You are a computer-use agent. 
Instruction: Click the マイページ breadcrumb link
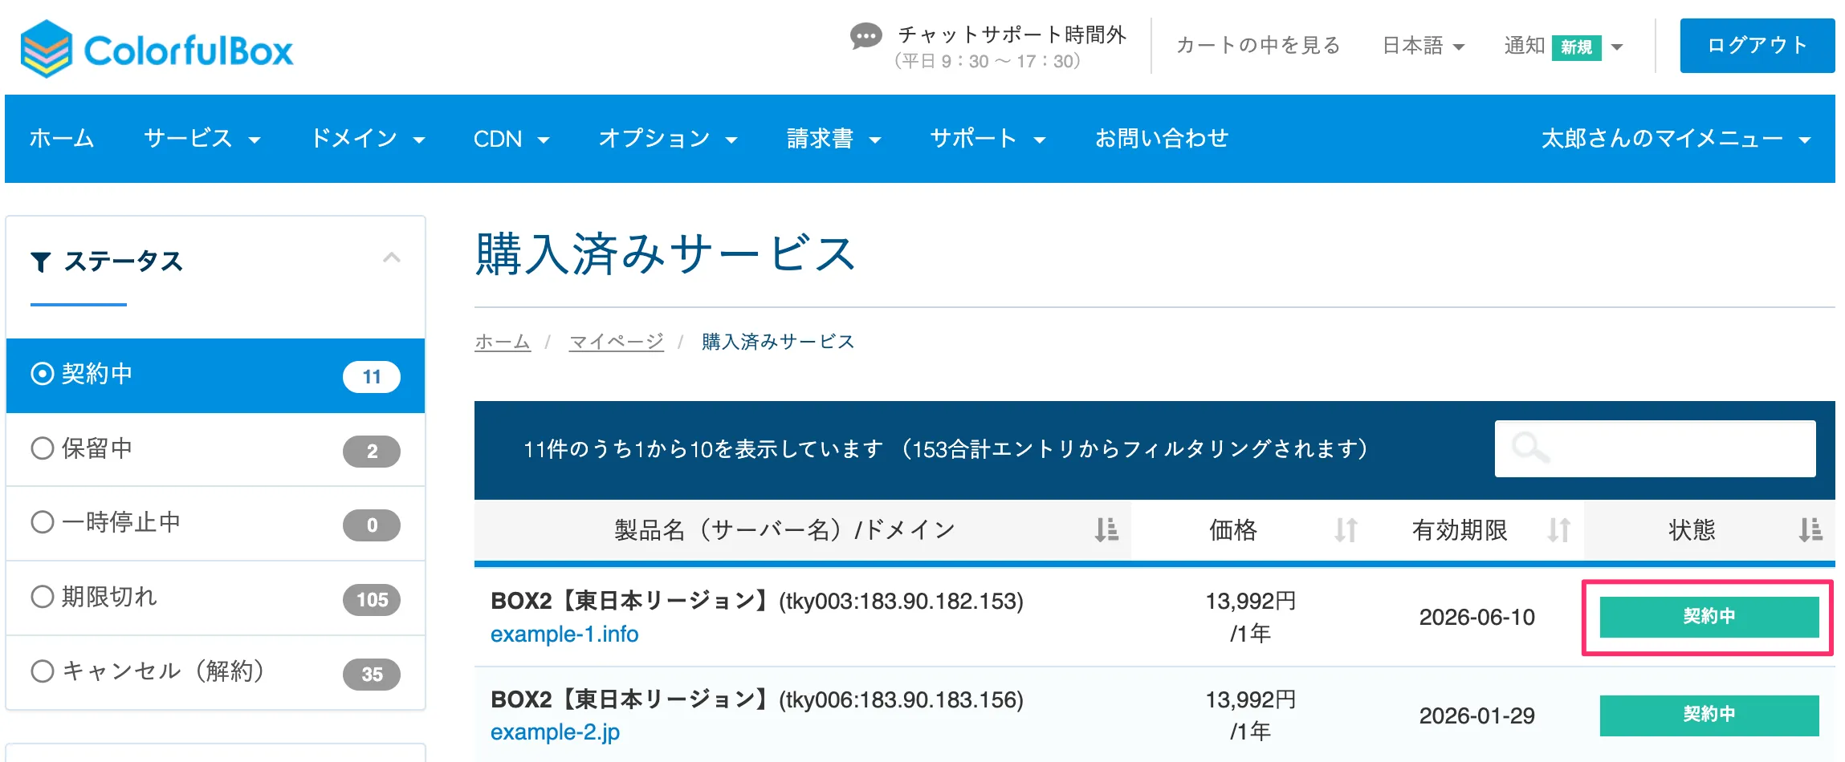click(x=617, y=342)
